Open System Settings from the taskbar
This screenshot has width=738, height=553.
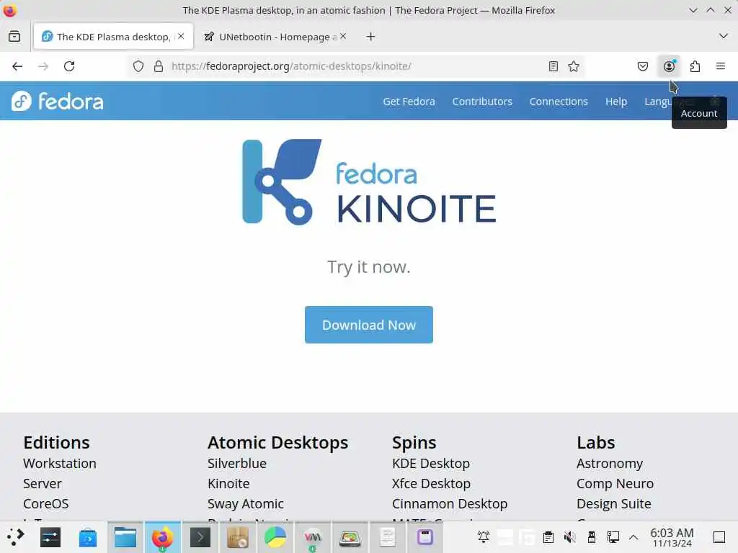pyautogui.click(x=50, y=537)
